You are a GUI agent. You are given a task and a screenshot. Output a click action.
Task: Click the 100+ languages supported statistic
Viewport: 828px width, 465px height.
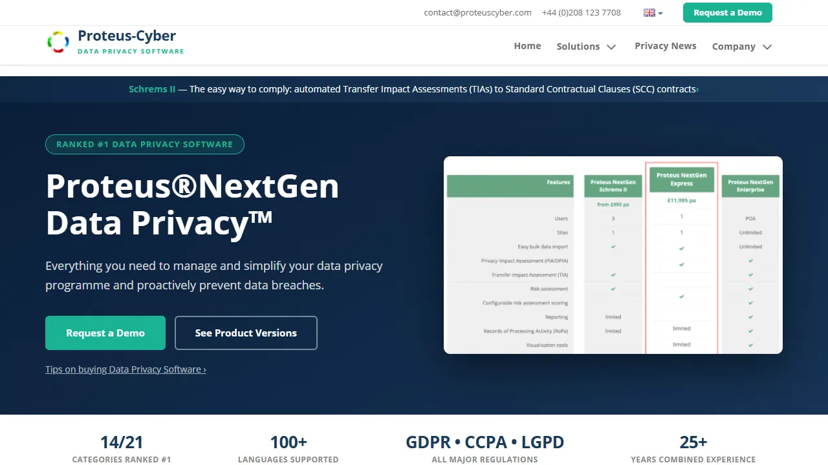289,449
